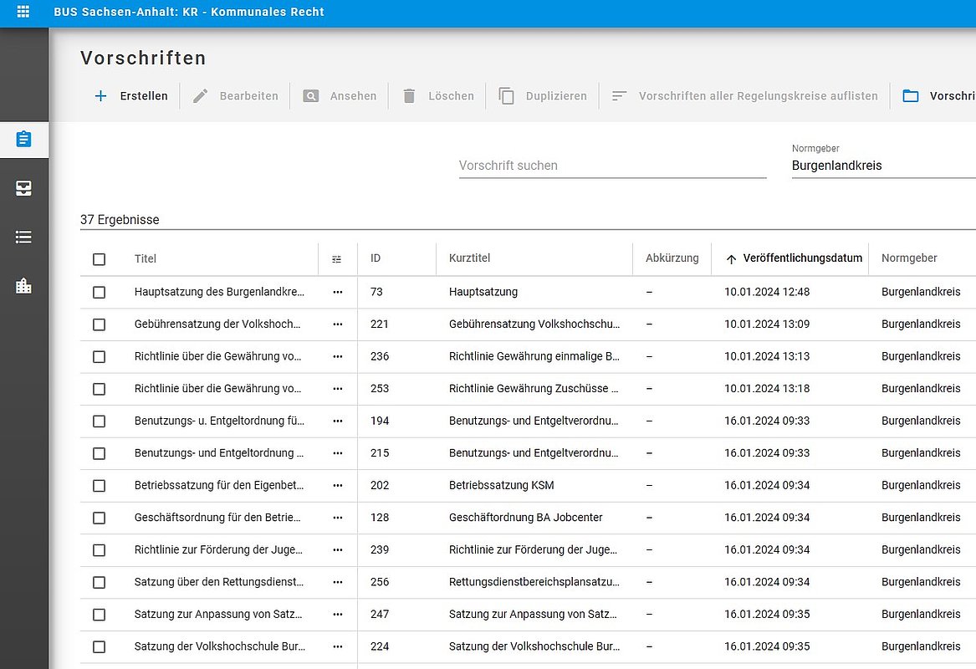Viewport: 976px width, 669px height.
Task: Open three-dot menu for ID 215 row
Action: 337,454
